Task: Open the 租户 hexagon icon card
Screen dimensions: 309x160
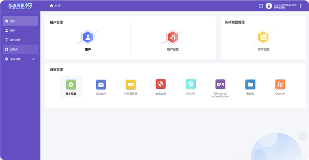Action: point(88,37)
